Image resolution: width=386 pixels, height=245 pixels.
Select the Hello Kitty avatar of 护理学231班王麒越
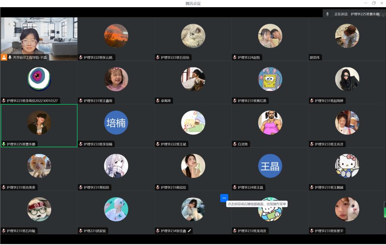tap(347, 166)
